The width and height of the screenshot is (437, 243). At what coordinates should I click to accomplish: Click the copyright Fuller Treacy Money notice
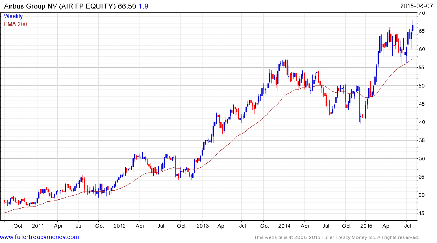click(337, 237)
